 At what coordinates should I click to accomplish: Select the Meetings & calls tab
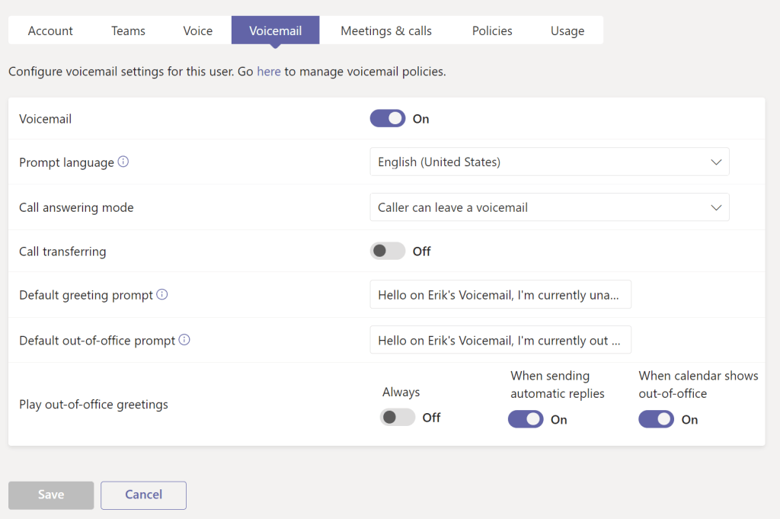pos(386,31)
